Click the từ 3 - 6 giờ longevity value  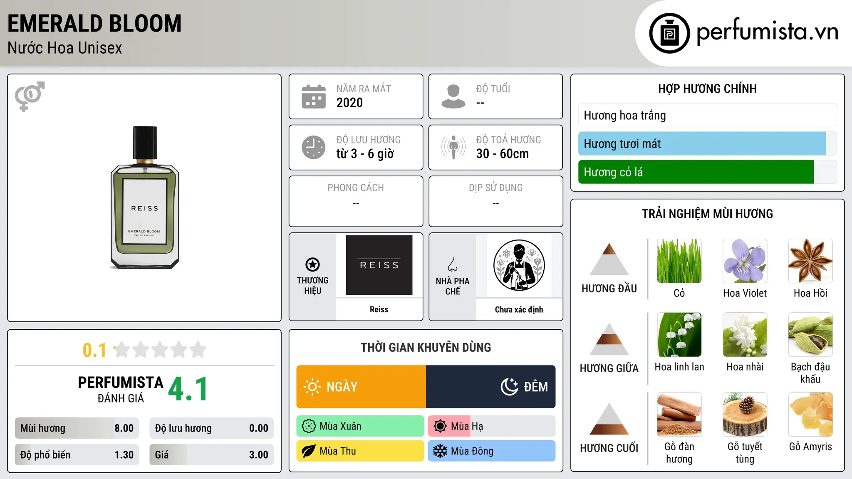point(365,154)
